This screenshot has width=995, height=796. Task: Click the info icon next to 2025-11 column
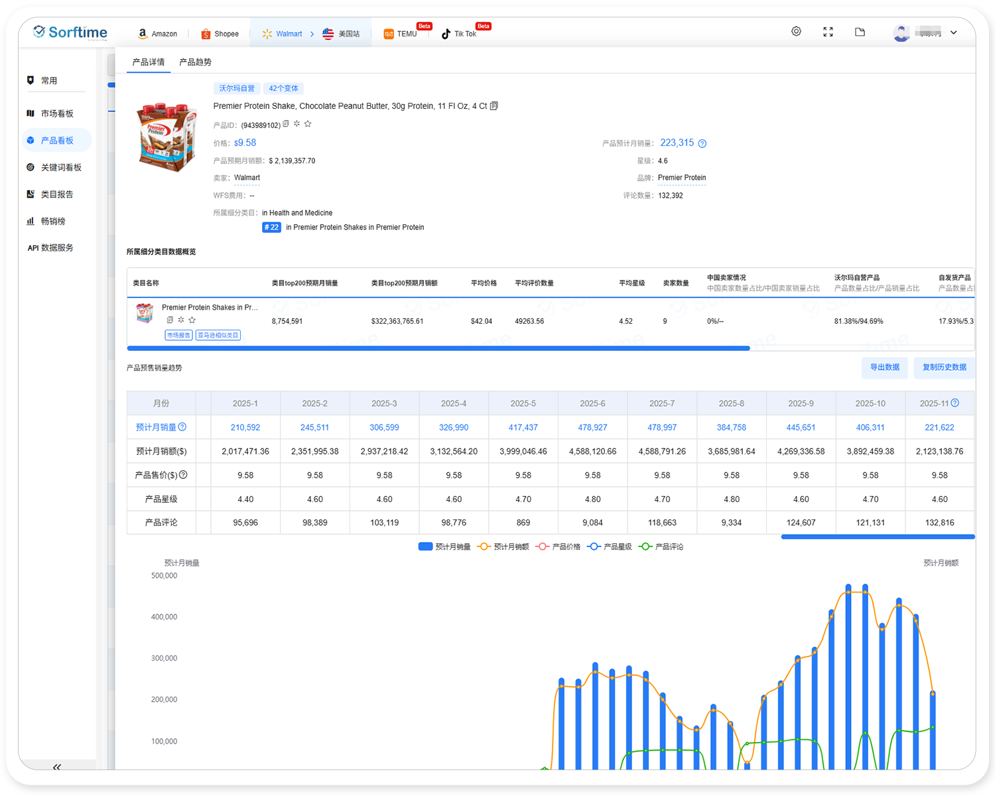955,403
